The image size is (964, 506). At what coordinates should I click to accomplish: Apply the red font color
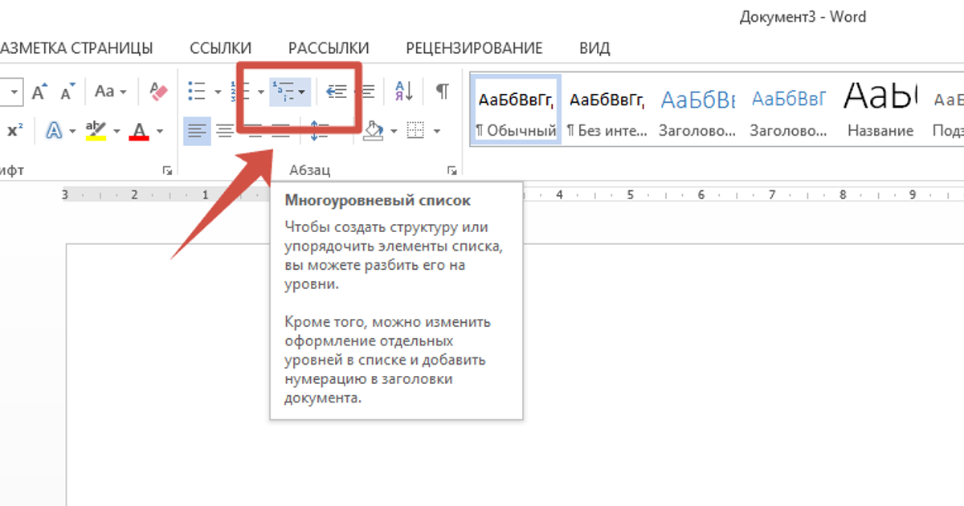tap(140, 130)
